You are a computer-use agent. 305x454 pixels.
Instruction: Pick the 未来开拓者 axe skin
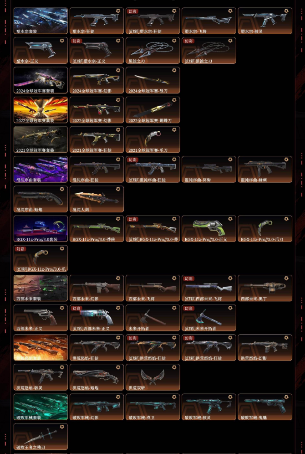pyautogui.click(x=152, y=318)
